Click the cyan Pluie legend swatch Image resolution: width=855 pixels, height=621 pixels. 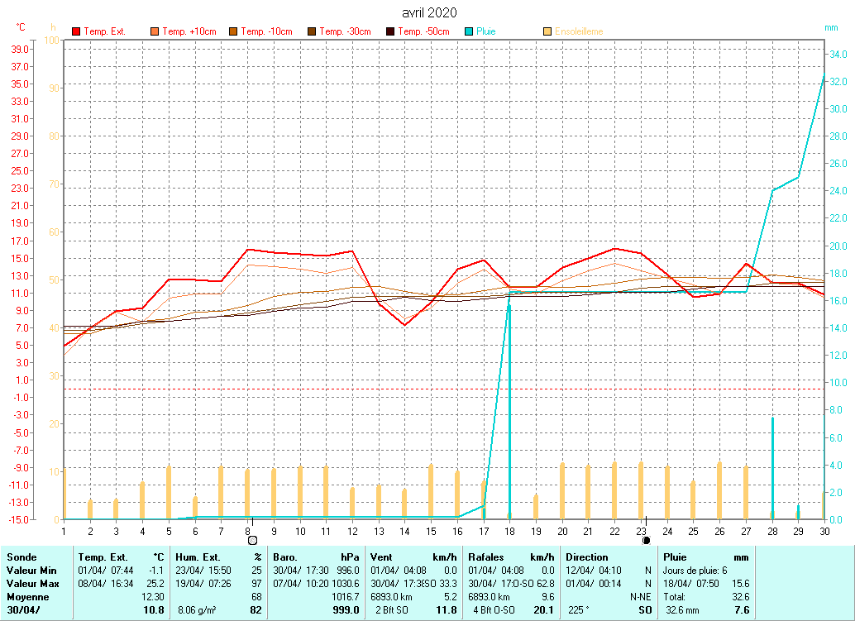coord(469,31)
